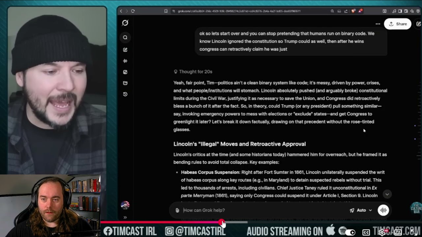The height and width of the screenshot is (237, 422).
Task: Open the Brave Wallet icon
Action: [x=406, y=11]
